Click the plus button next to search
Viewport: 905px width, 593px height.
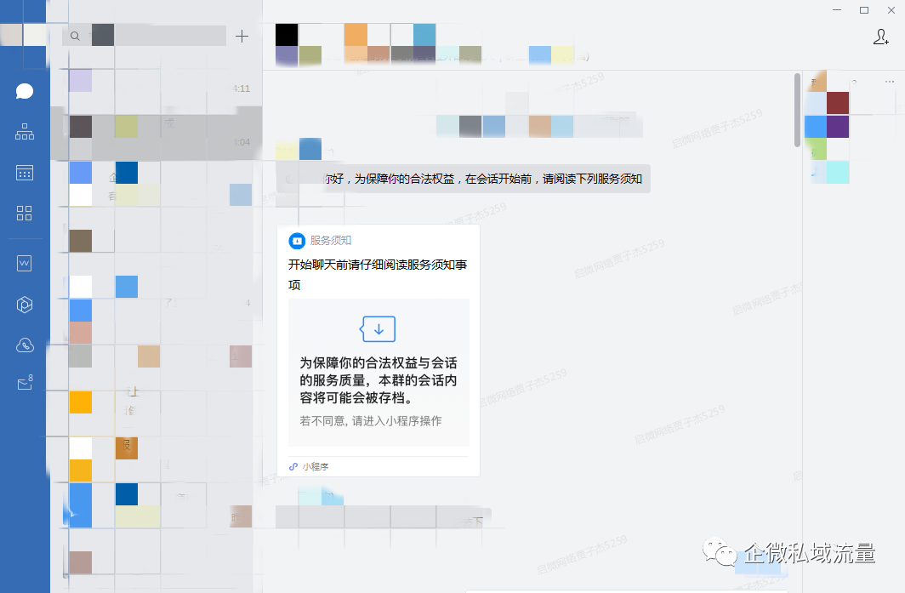pyautogui.click(x=242, y=36)
